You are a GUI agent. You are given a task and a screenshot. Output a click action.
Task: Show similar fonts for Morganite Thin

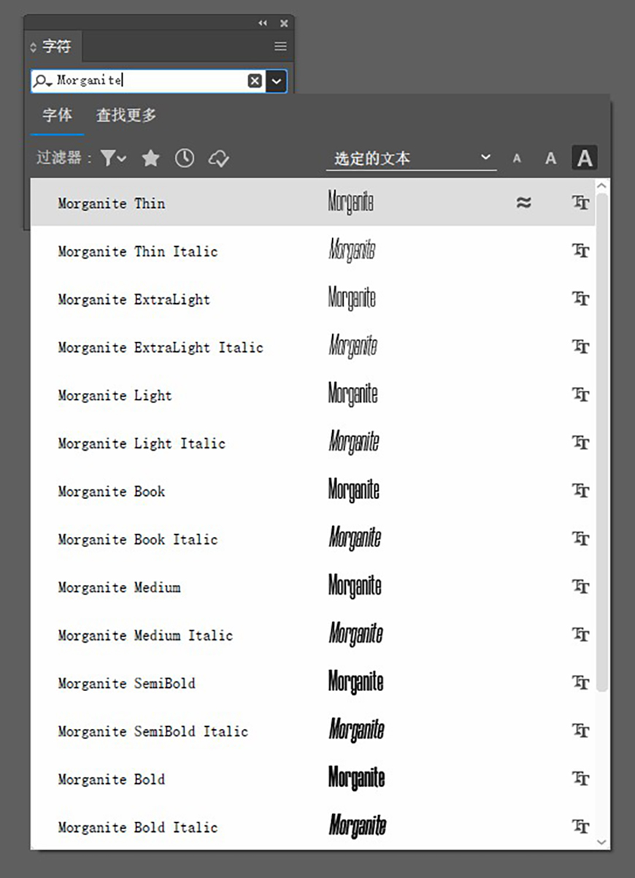523,203
